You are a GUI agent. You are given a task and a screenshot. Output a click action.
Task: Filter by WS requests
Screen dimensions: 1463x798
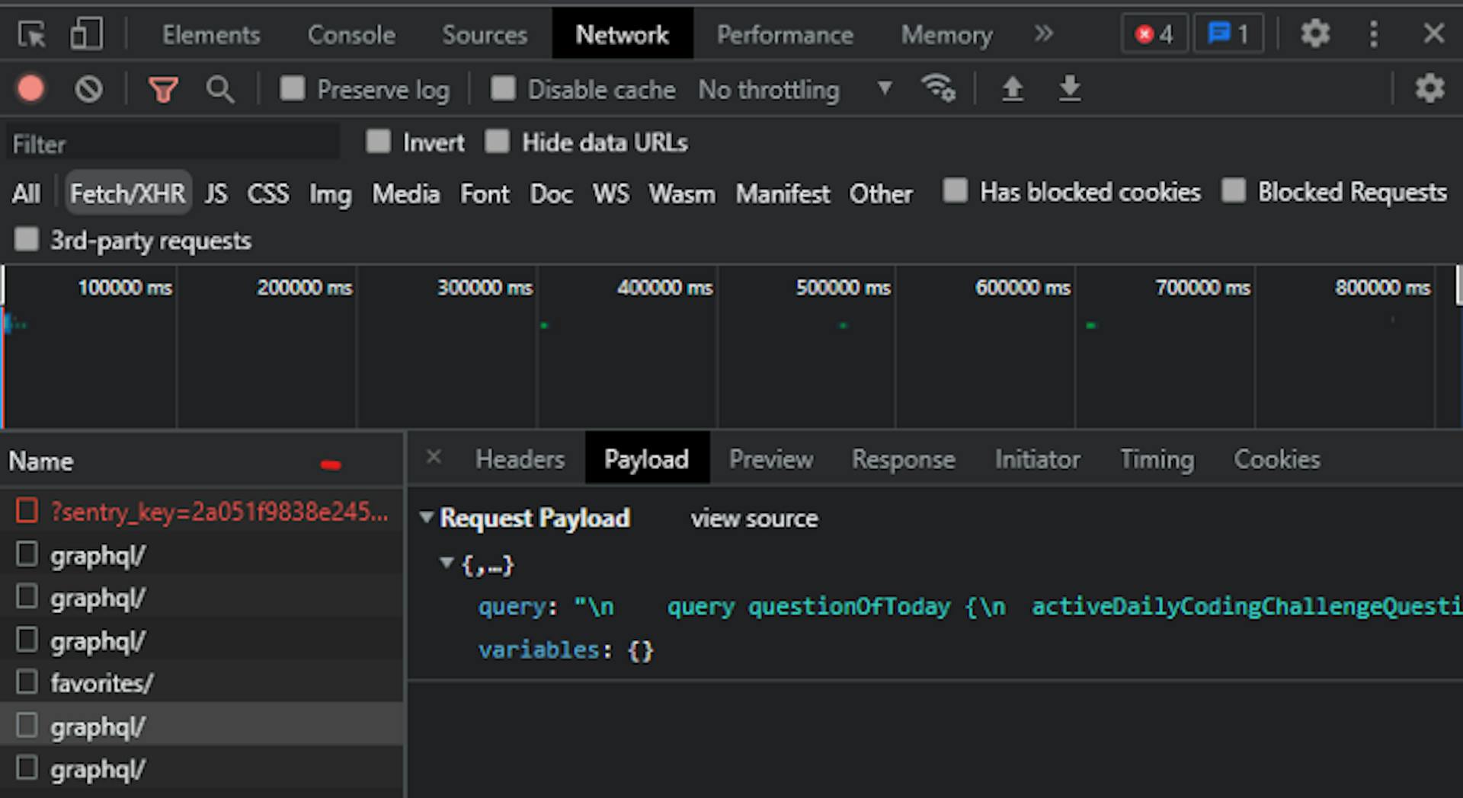coord(611,193)
